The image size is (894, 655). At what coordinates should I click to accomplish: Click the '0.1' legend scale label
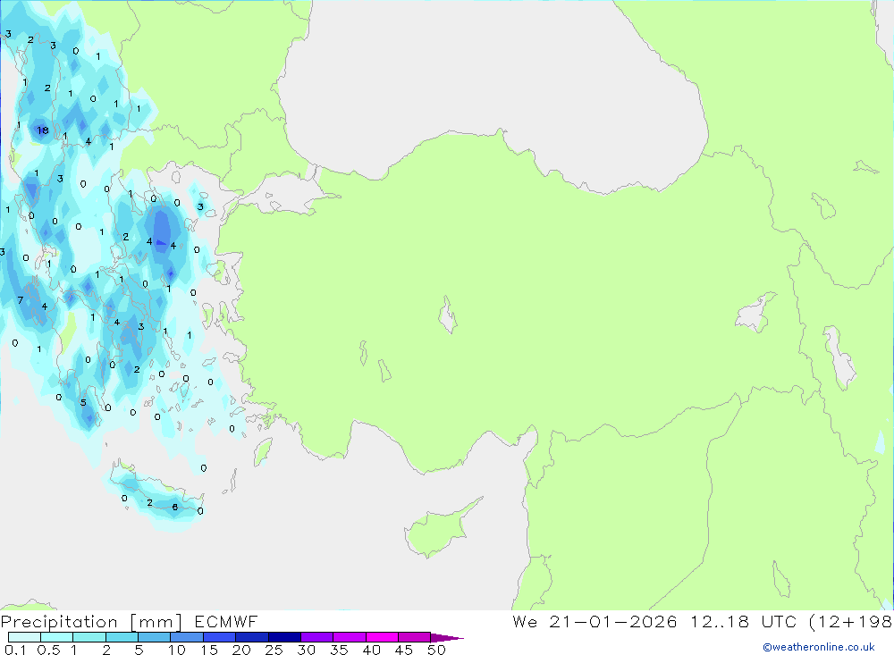(15, 650)
